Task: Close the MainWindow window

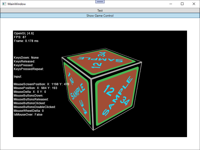Action: click(194, 4)
